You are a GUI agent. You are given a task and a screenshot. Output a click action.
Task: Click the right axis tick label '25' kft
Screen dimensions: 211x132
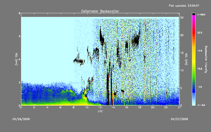(x=182, y=18)
